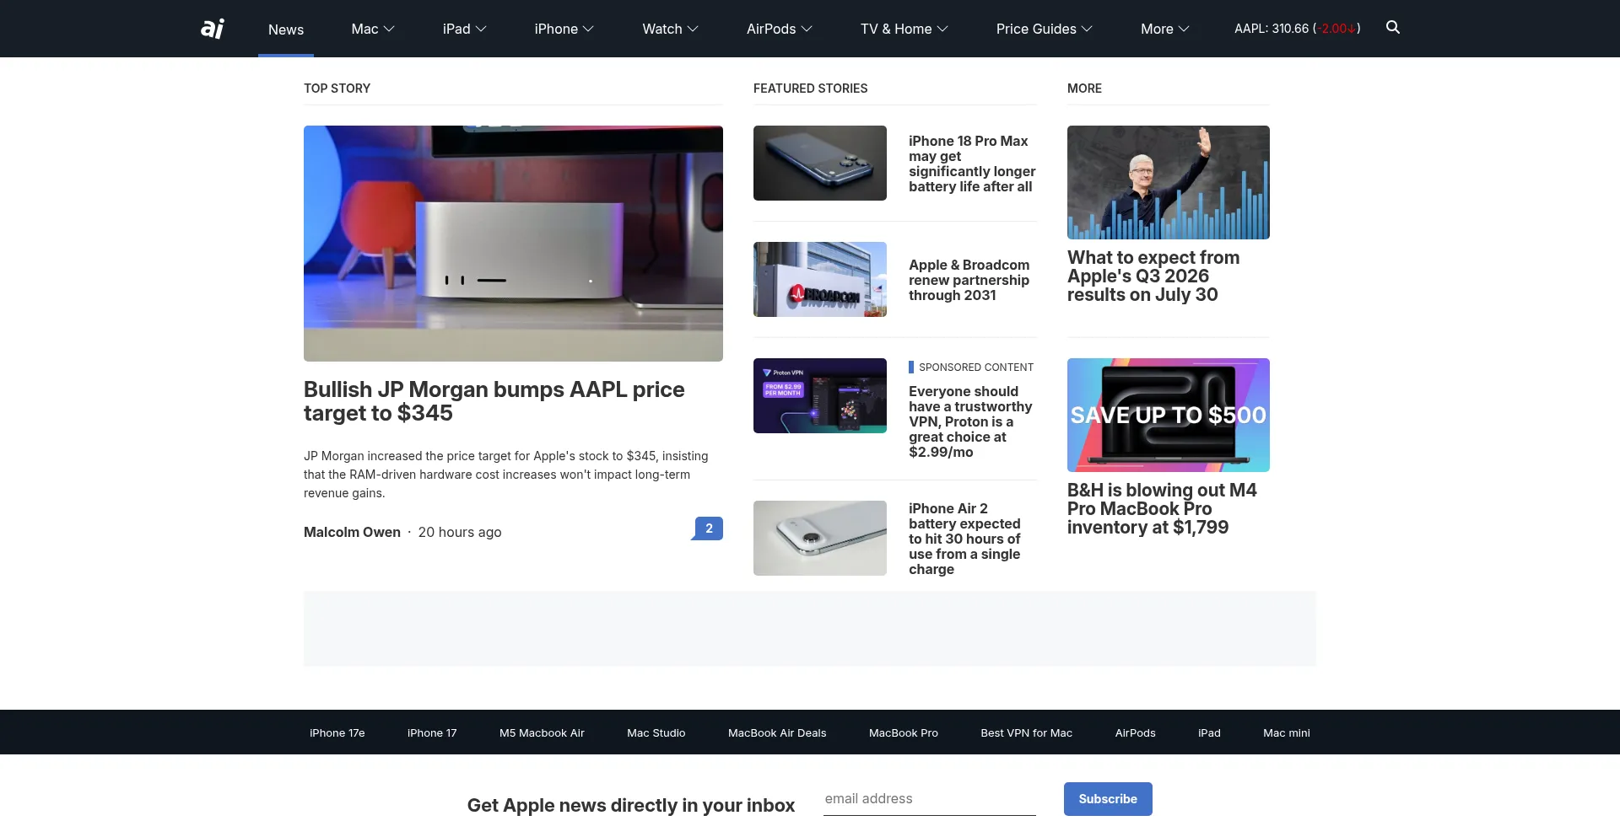Expand the TV & Home dropdown menu

tap(904, 29)
